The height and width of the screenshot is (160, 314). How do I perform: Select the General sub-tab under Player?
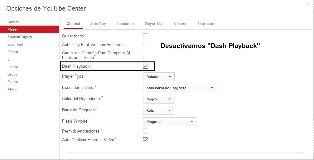[73, 24]
